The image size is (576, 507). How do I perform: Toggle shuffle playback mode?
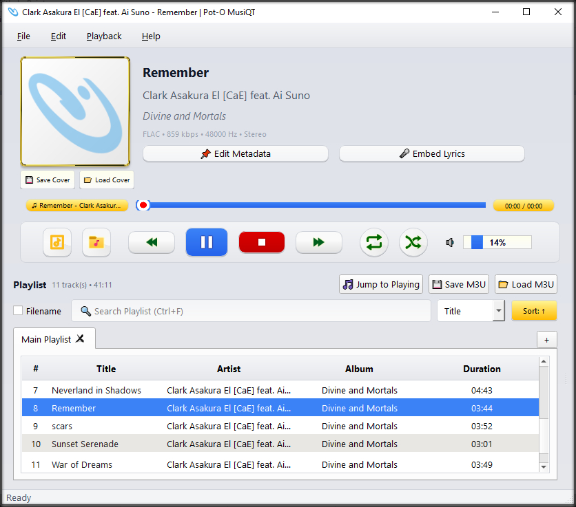(413, 242)
